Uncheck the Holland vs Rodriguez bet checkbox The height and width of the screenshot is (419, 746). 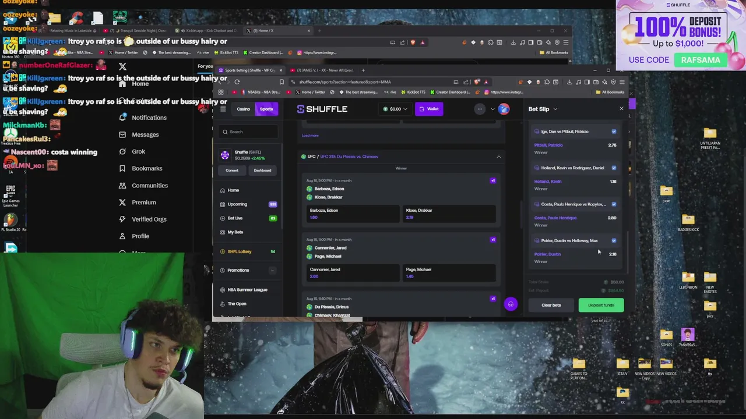(x=614, y=168)
